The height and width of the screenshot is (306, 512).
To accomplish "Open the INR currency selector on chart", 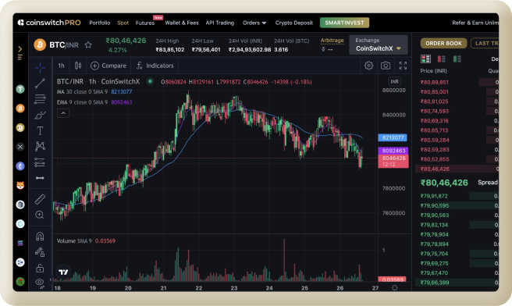I will coord(394,82).
